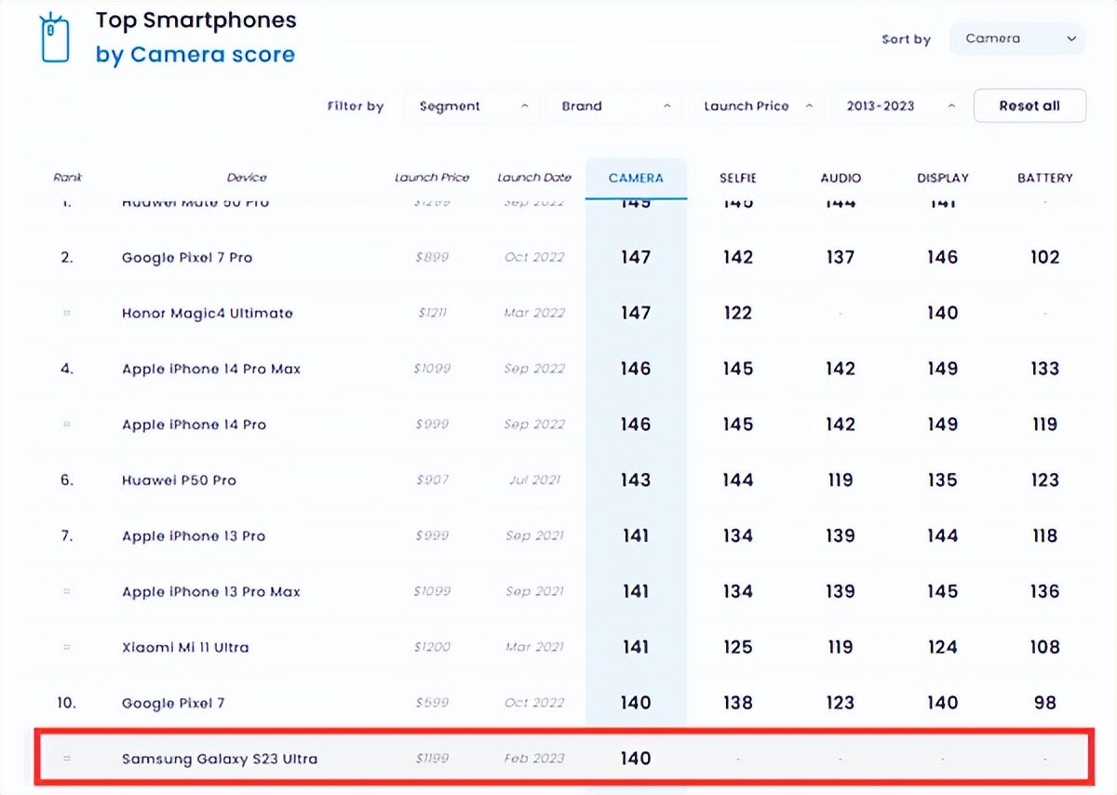Click the smartphone camera logo icon
The height and width of the screenshot is (795, 1117).
[54, 39]
